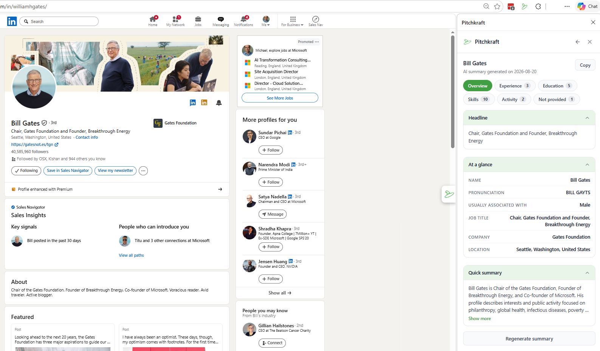Switch to the Experience tab
The width and height of the screenshot is (600, 351).
coord(515,86)
